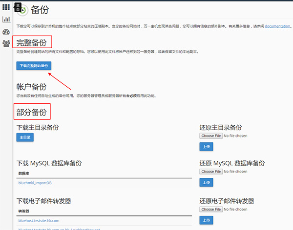Click the 数据库 column header
The width and height of the screenshot is (293, 230).
24,173
